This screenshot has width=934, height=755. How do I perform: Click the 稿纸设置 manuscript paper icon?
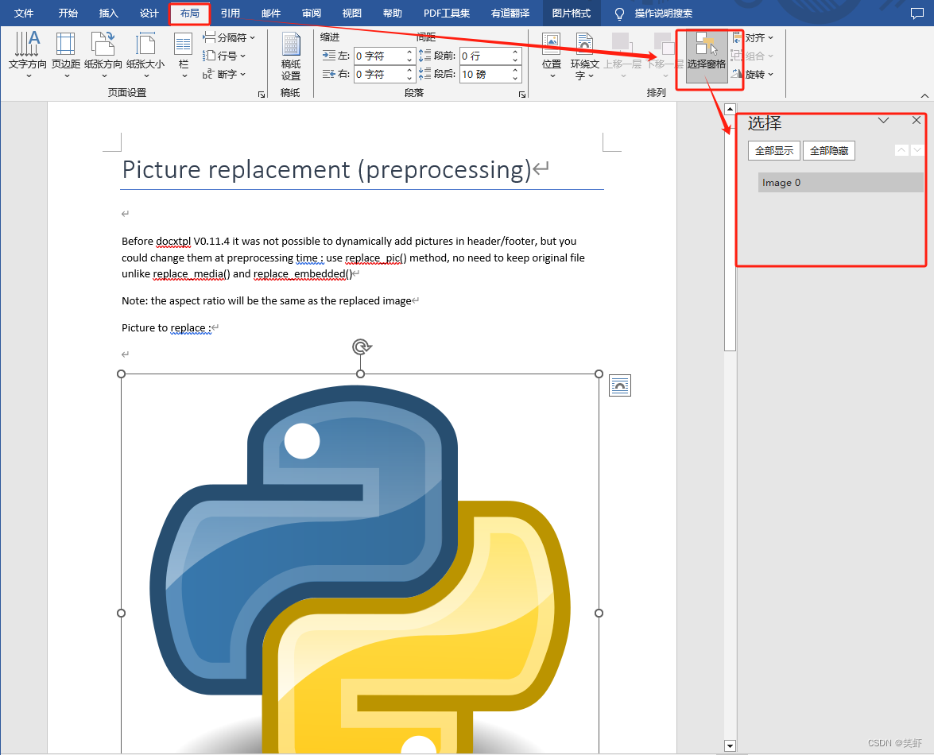[291, 56]
